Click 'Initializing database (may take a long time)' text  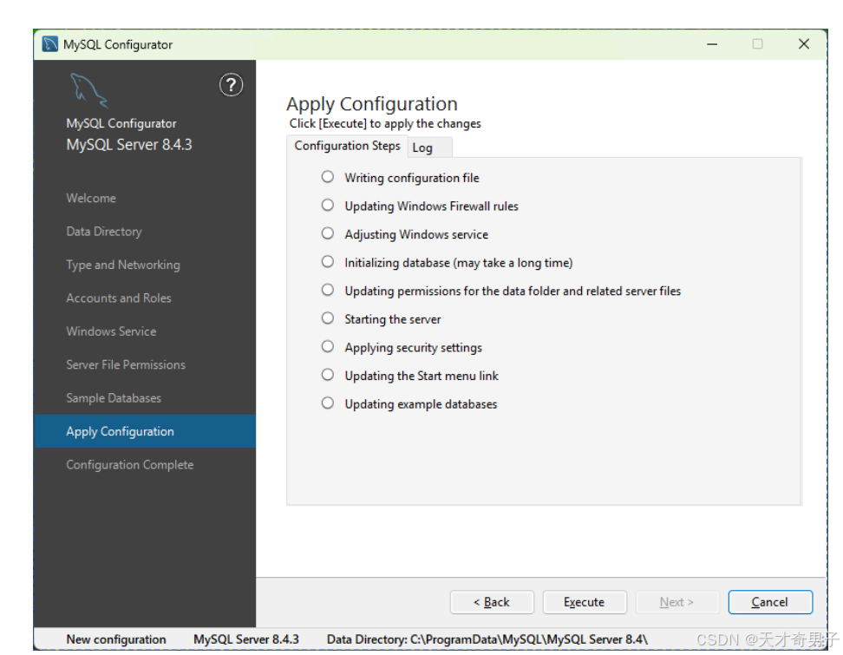pyautogui.click(x=459, y=262)
